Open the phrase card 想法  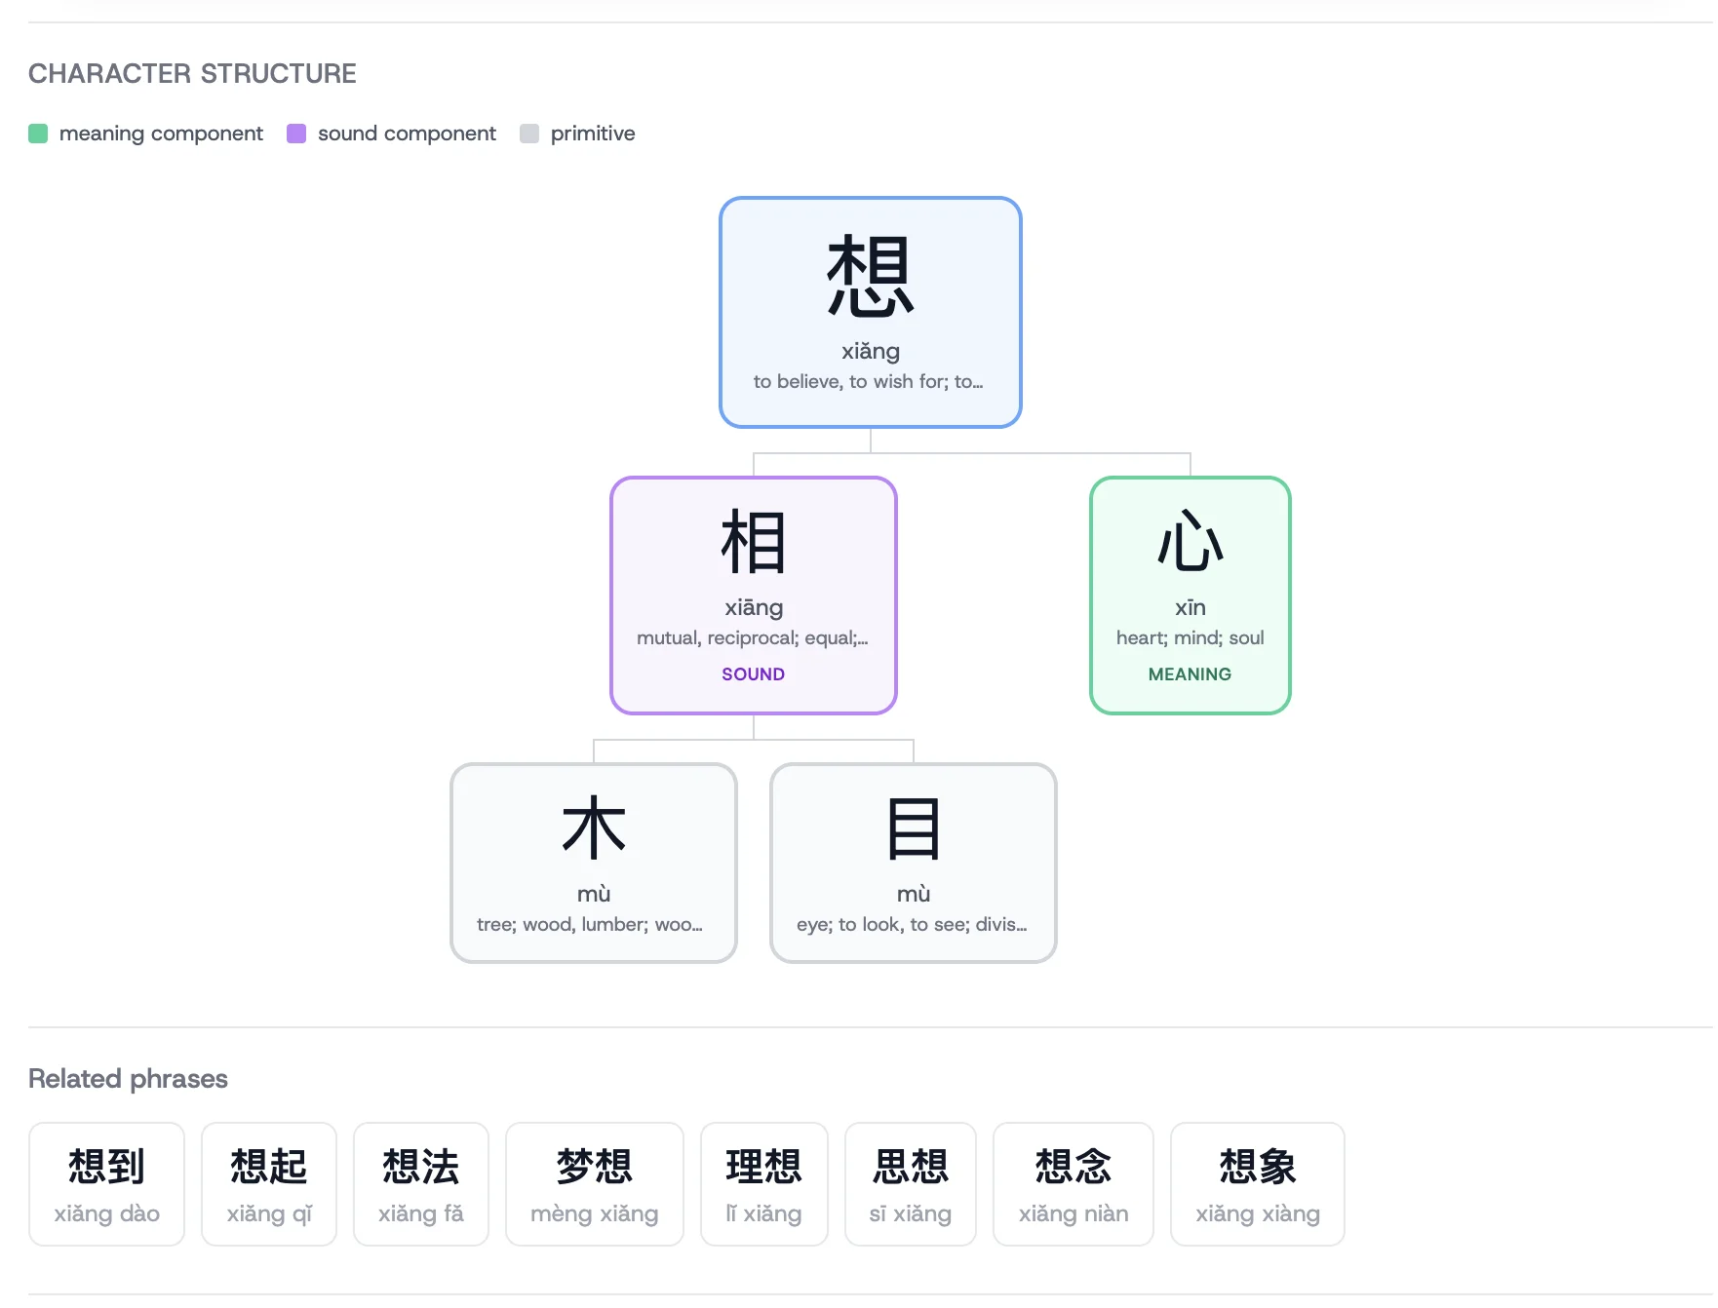coord(421,1183)
